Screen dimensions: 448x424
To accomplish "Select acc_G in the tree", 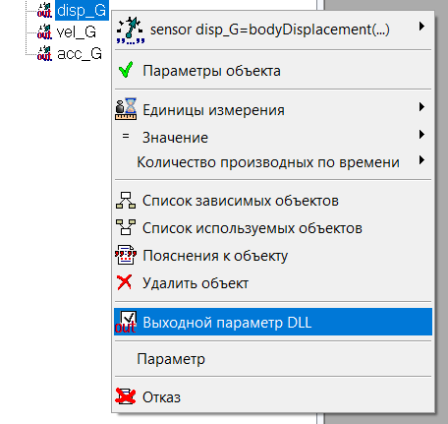I will (x=80, y=54).
